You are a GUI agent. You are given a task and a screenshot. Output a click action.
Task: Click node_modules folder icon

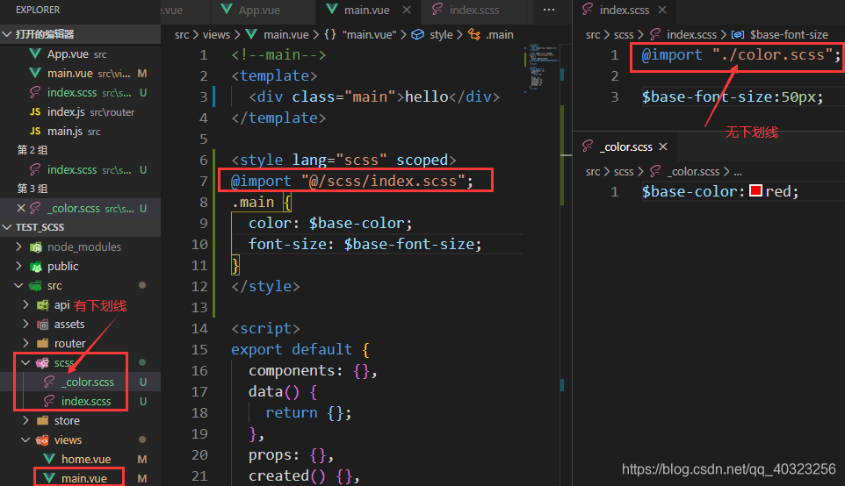(36, 247)
